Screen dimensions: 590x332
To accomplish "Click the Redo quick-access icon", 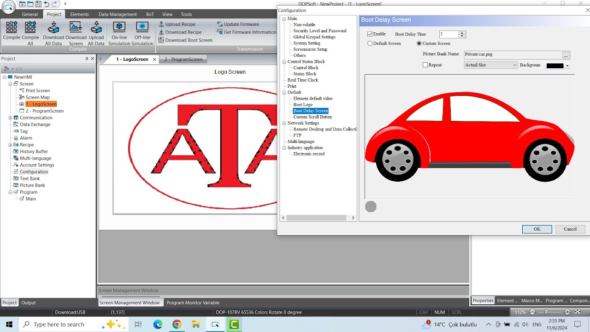I will coord(54,4).
